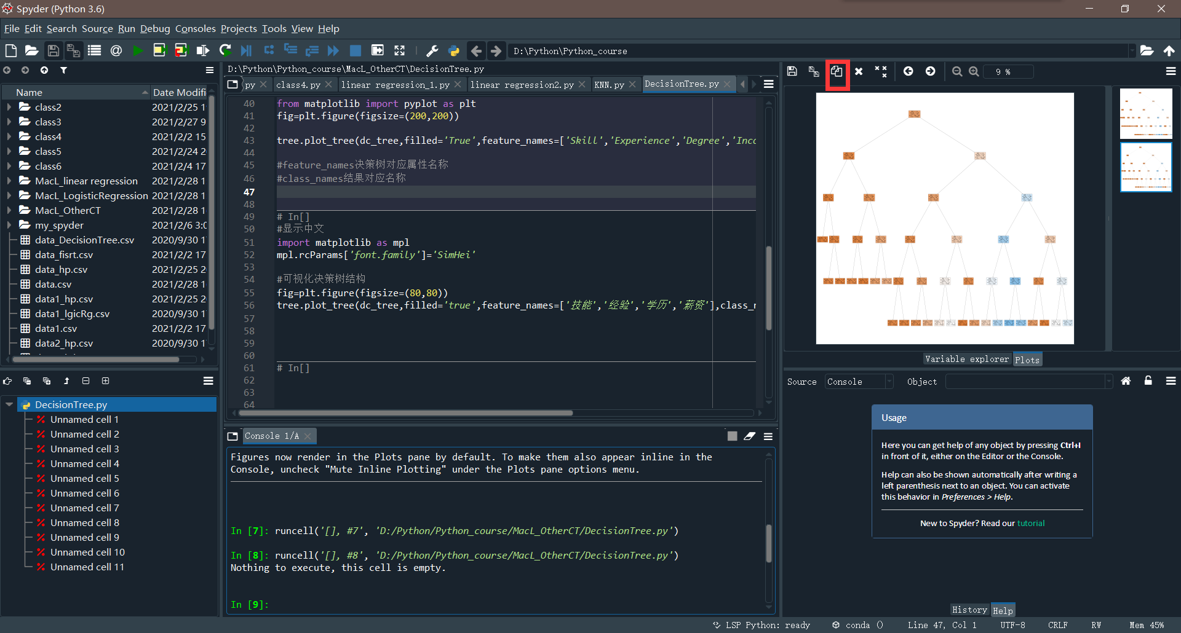Open Plots pane hamburger options menu
1181x633 pixels.
coord(1171,71)
